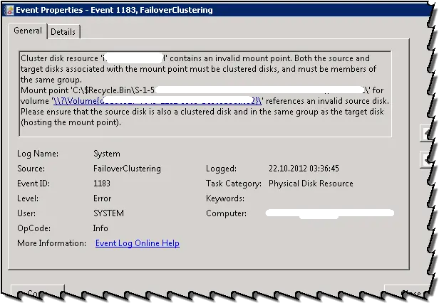This screenshot has height=303, width=439.
Task: Switch to the Details tab
Action: [x=63, y=32]
